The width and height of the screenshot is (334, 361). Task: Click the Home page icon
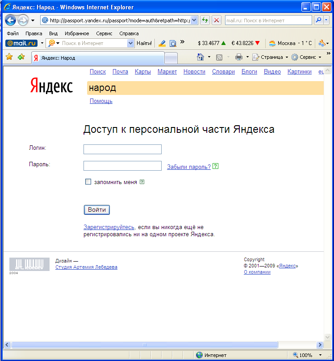coord(200,57)
